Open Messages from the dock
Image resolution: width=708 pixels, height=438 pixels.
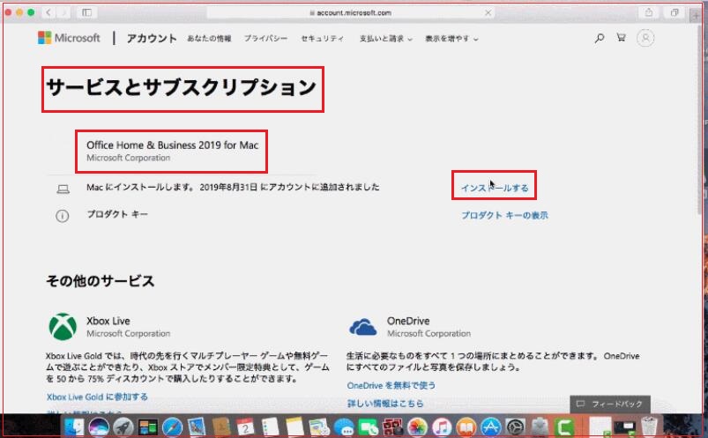click(x=344, y=427)
